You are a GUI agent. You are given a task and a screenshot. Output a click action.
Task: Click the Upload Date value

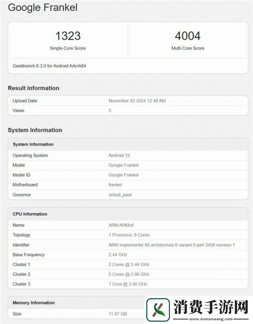click(x=137, y=101)
